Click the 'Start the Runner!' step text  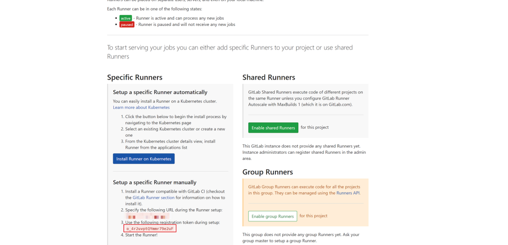(141, 235)
